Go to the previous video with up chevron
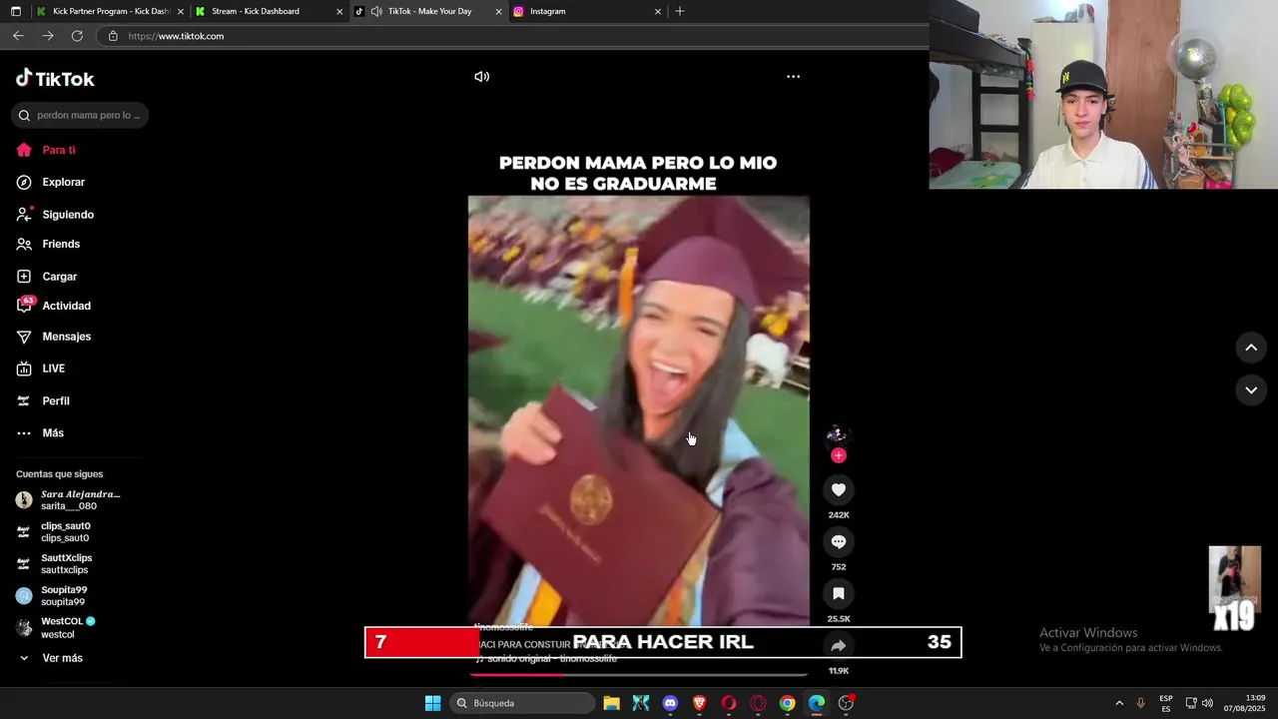 point(1251,348)
